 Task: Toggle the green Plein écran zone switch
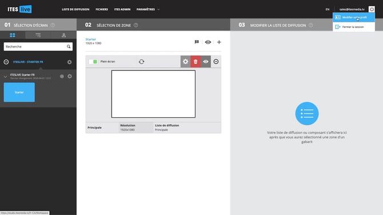coord(93,62)
